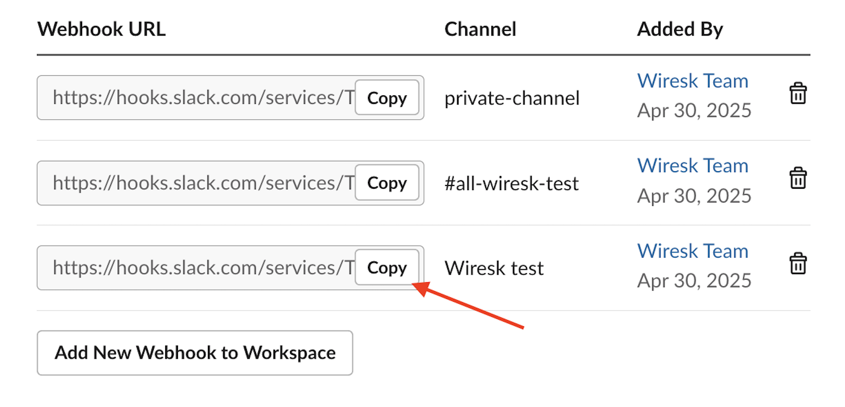Click the 'private-channel' channel name

(512, 98)
